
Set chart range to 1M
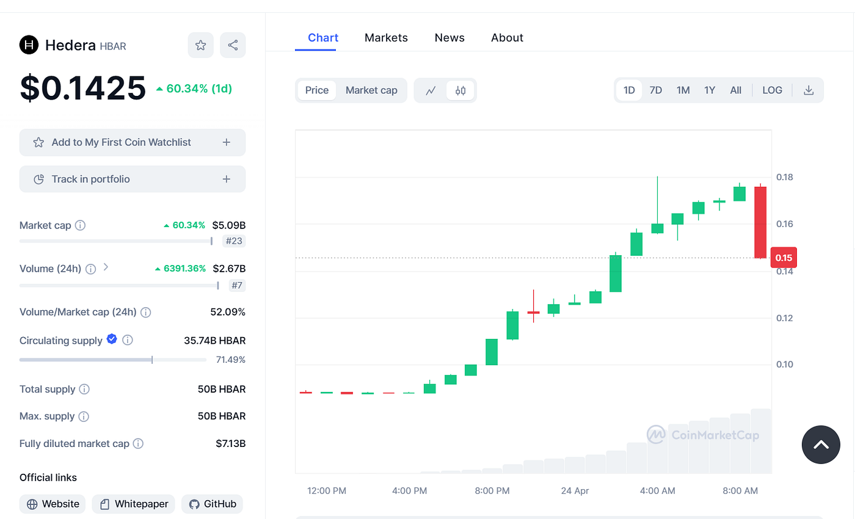click(x=683, y=90)
